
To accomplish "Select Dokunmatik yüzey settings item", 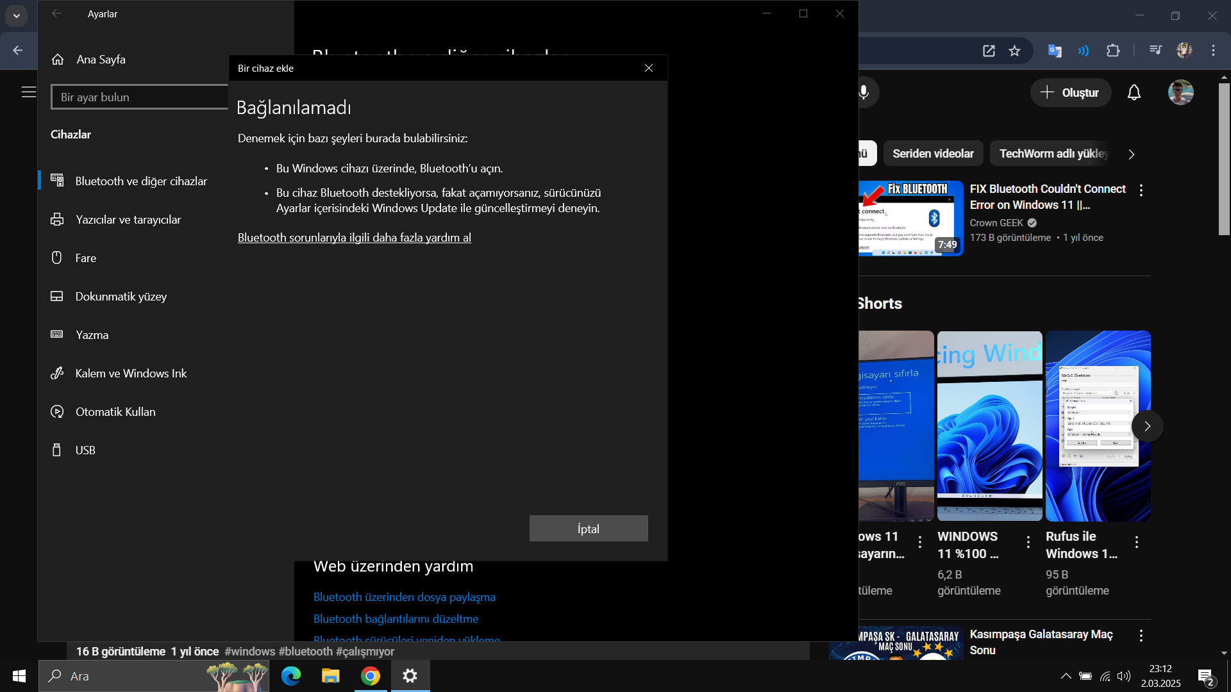I will click(121, 297).
